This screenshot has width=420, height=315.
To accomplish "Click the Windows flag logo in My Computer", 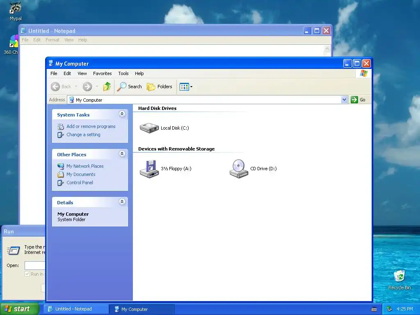I will coord(364,73).
